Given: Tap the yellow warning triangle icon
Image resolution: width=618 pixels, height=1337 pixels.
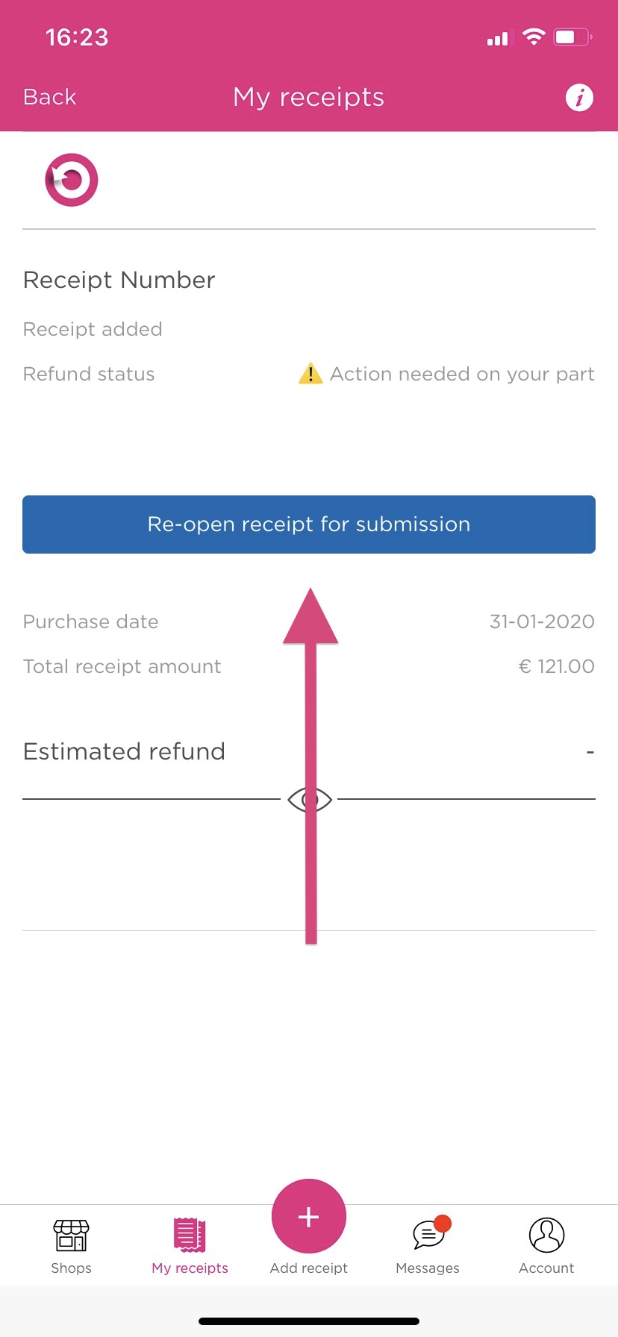Looking at the screenshot, I should 310,373.
